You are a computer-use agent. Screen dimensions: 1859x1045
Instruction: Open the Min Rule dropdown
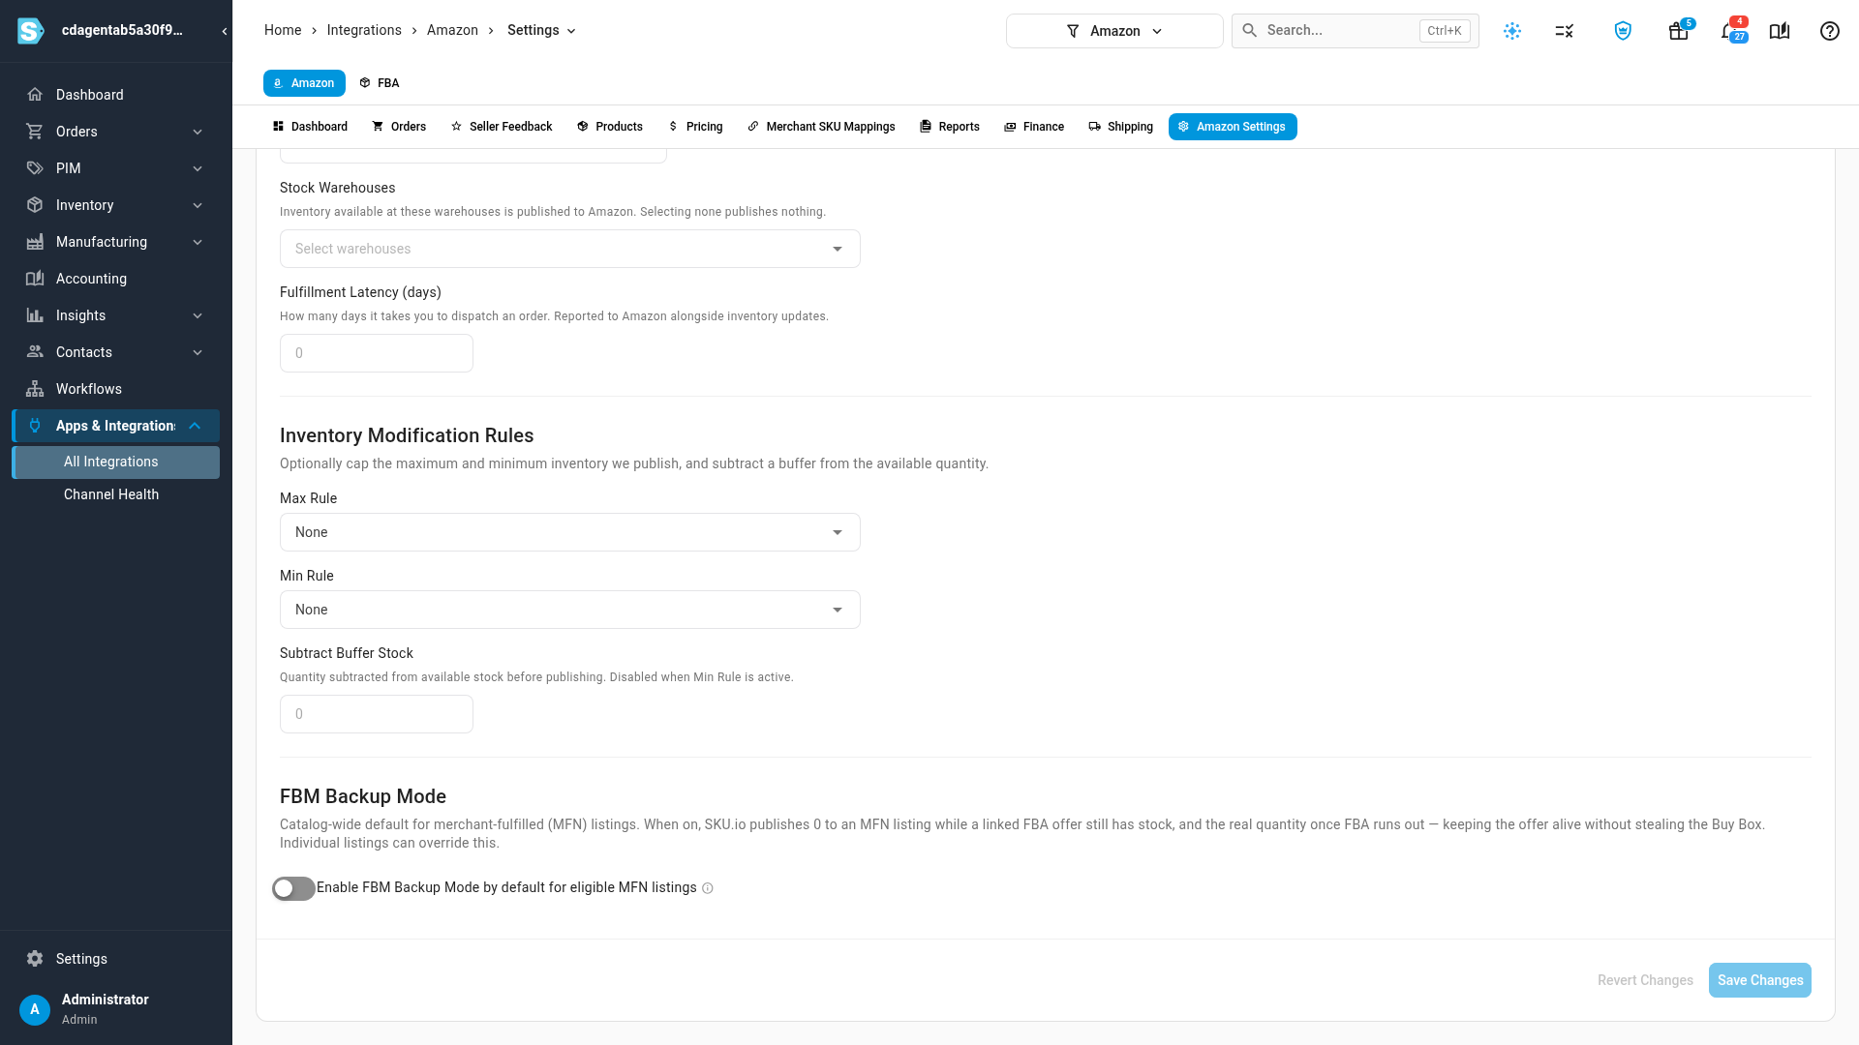569,610
